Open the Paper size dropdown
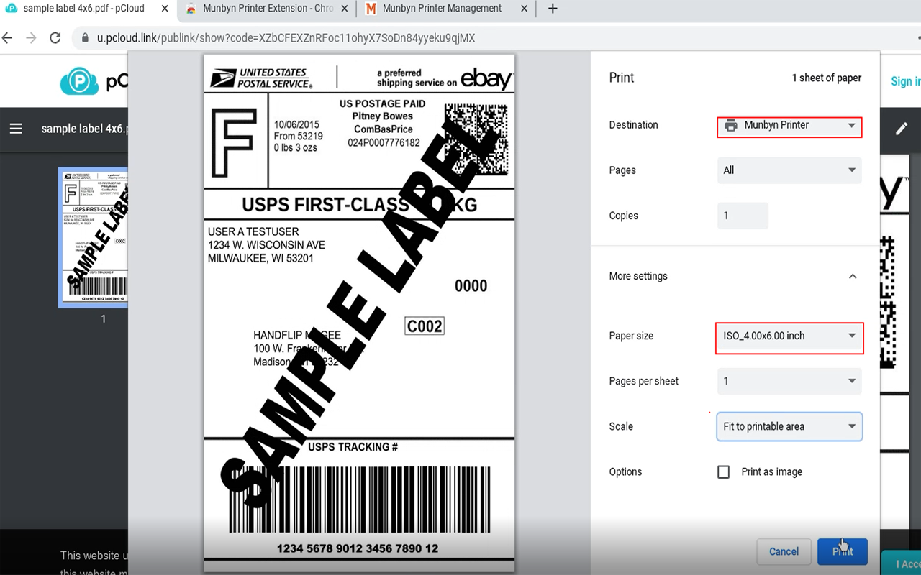The image size is (921, 575). pos(789,336)
